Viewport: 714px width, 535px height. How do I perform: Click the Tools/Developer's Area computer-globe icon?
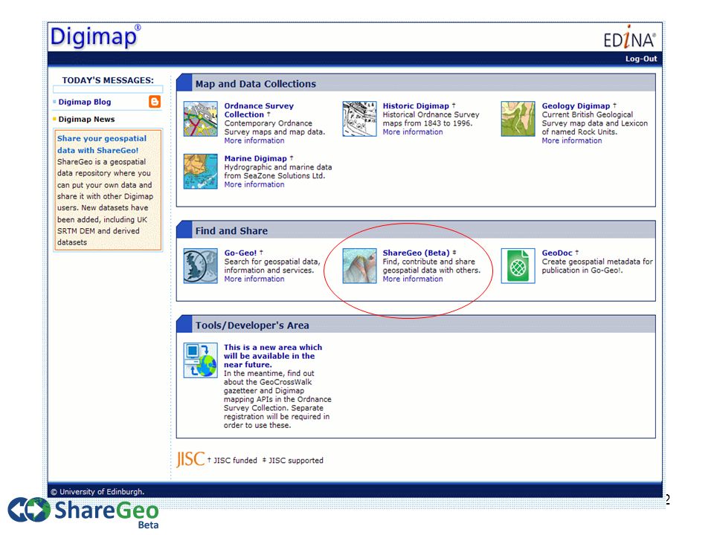200,360
